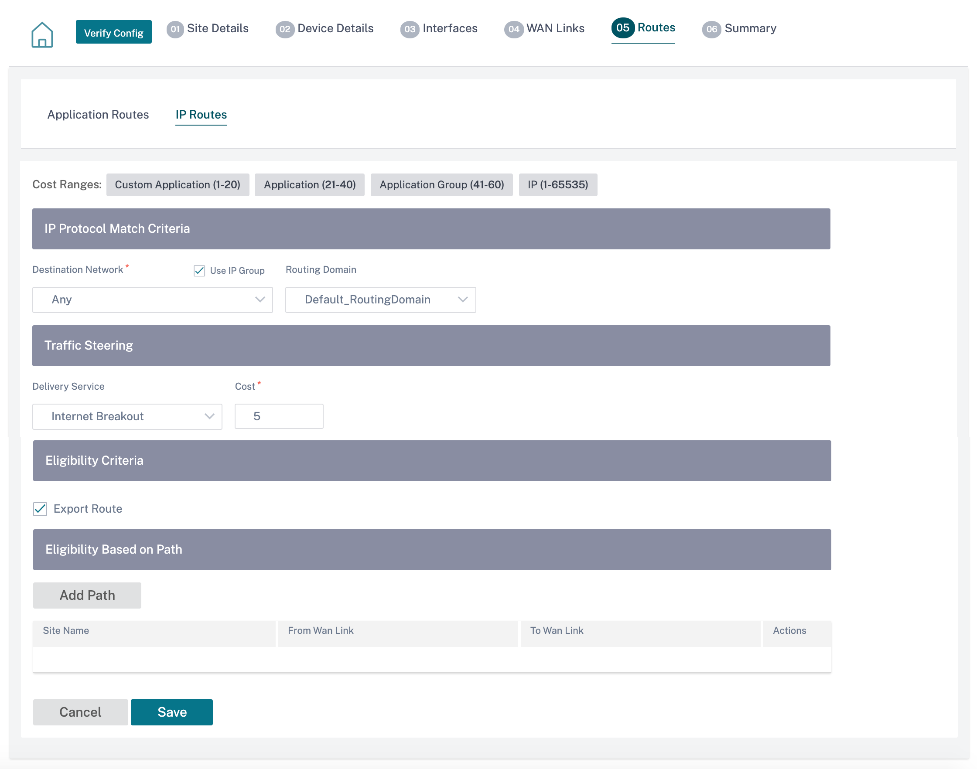
Task: Click the 04 step number badge
Action: [x=513, y=29]
